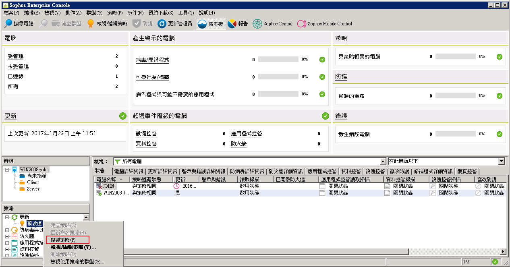
Task: Click the 病毒/間諜程式 percentage bar
Action: point(278,60)
